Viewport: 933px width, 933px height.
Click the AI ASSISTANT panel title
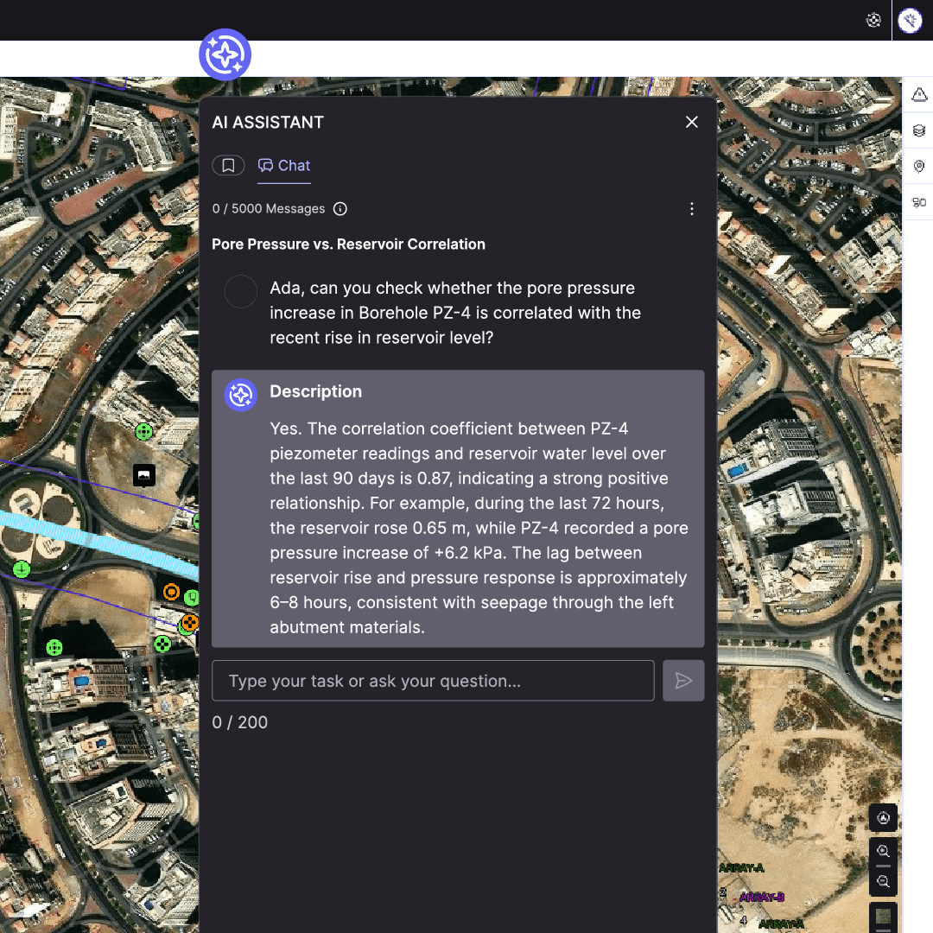point(268,123)
